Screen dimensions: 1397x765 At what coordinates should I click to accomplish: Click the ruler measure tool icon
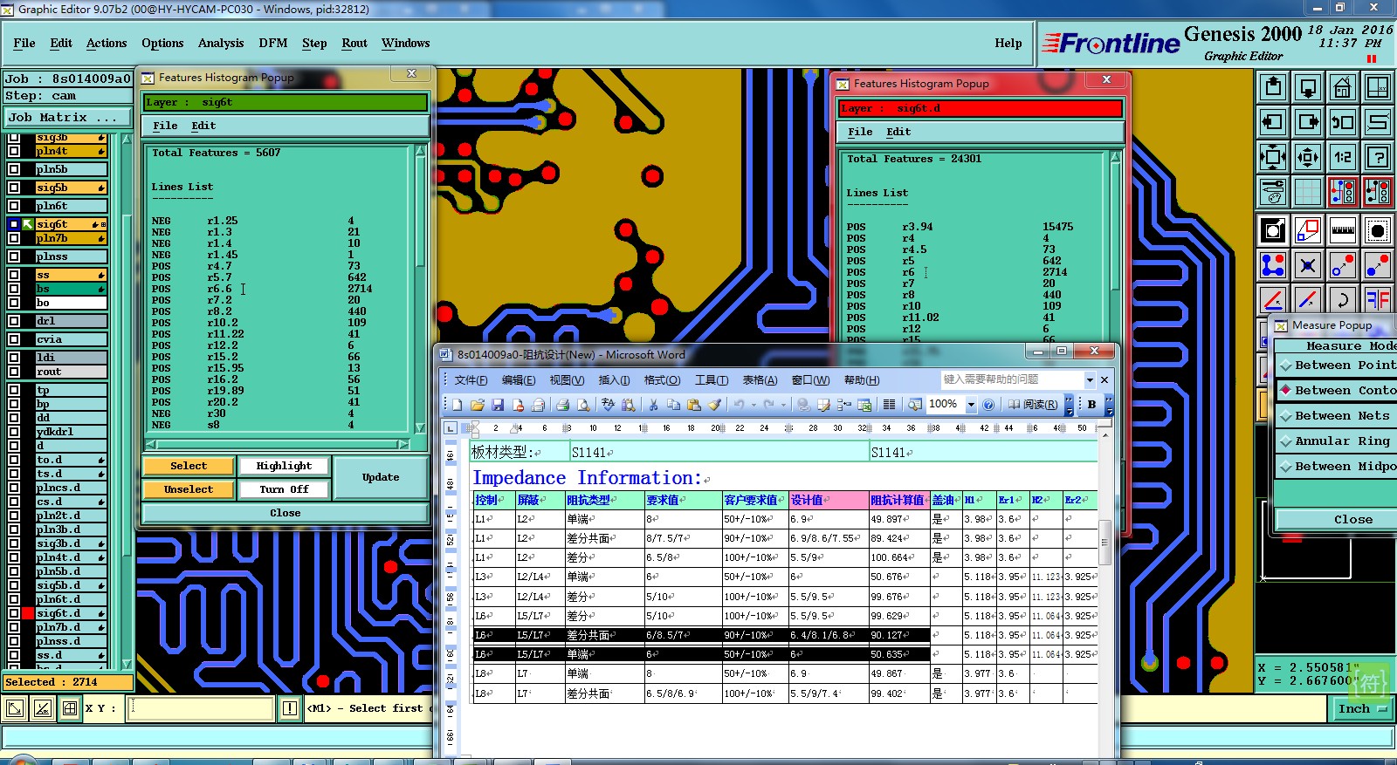pos(1343,230)
